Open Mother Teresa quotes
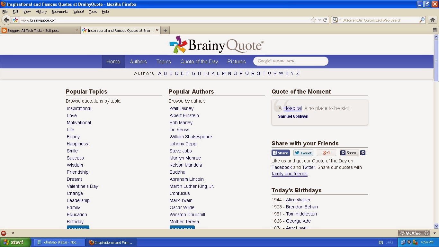Screen dimensions: 439x247 point(184,222)
